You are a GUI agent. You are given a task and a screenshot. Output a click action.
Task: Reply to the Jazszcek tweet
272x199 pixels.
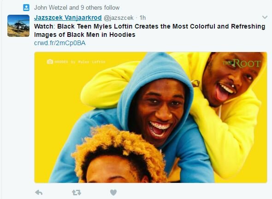[x=39, y=193]
